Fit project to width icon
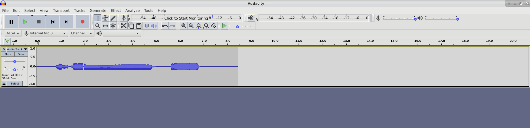Image resolution: width=530 pixels, height=128 pixels. tap(206, 26)
